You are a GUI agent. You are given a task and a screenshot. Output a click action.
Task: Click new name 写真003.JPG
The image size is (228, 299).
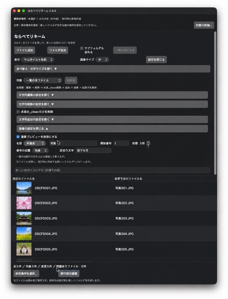pos(124,218)
